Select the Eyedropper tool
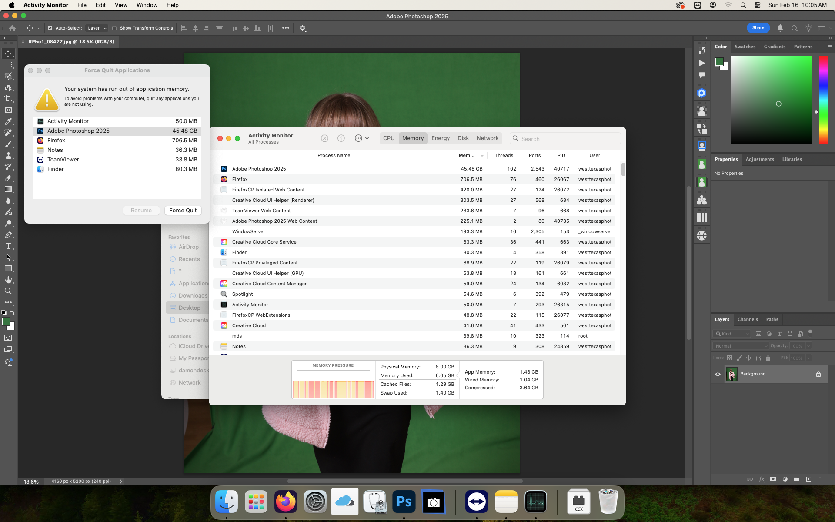The height and width of the screenshot is (522, 835). click(x=8, y=121)
